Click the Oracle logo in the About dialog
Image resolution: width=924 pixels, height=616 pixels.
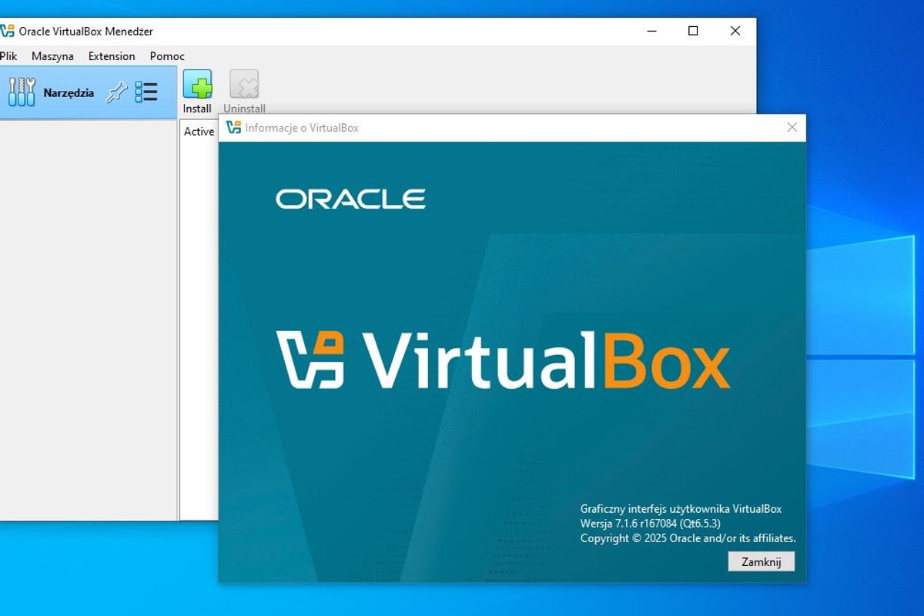pyautogui.click(x=350, y=199)
